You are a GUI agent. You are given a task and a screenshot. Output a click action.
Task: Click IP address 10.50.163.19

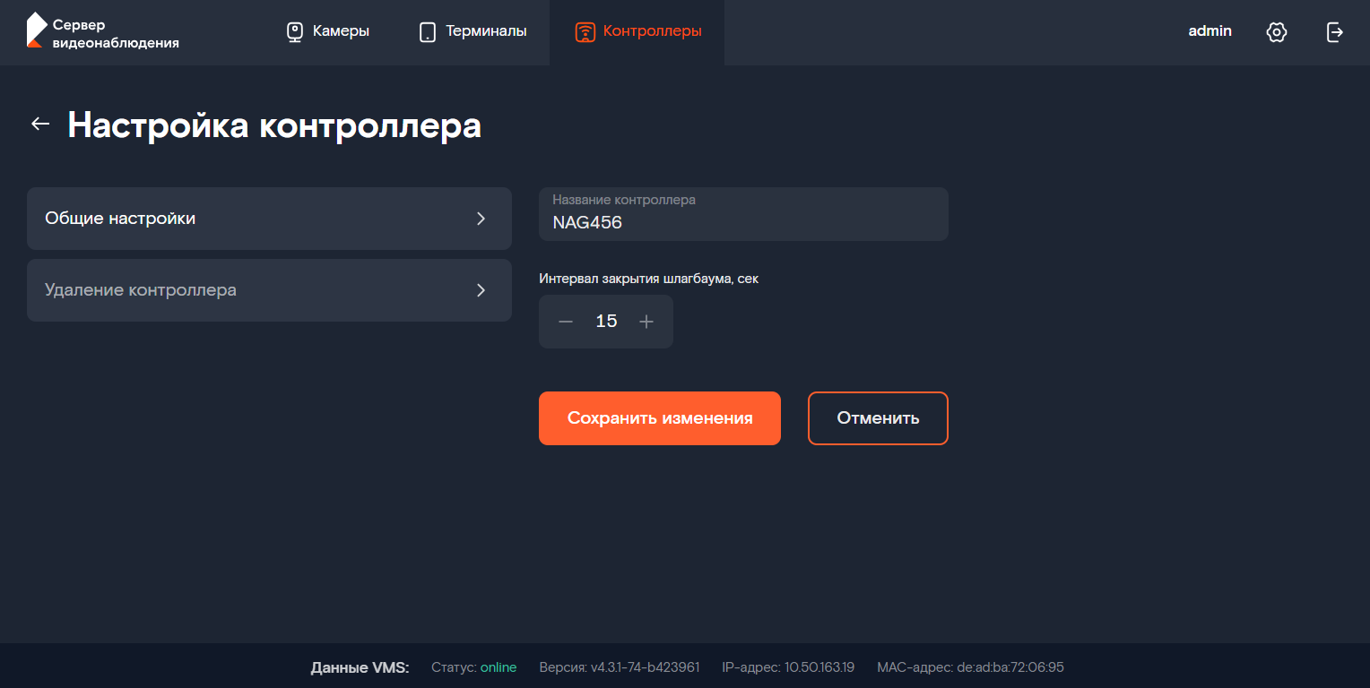click(819, 667)
